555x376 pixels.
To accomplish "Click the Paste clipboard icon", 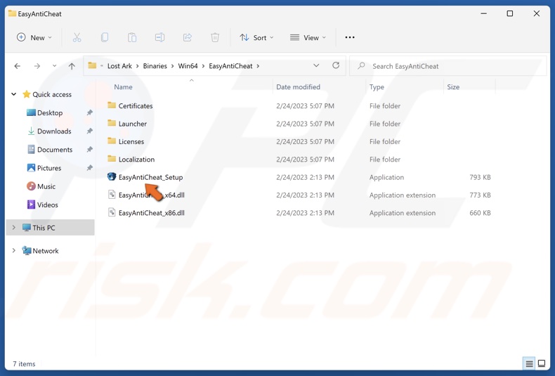I will tap(132, 37).
